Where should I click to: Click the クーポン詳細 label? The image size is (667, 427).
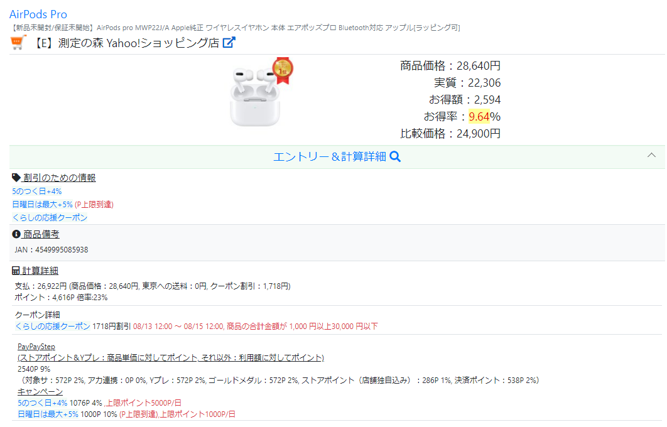click(x=38, y=315)
